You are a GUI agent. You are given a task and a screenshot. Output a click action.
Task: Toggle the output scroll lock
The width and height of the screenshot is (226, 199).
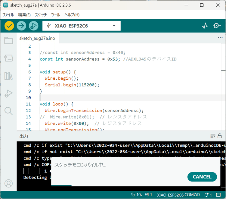coord(220,136)
